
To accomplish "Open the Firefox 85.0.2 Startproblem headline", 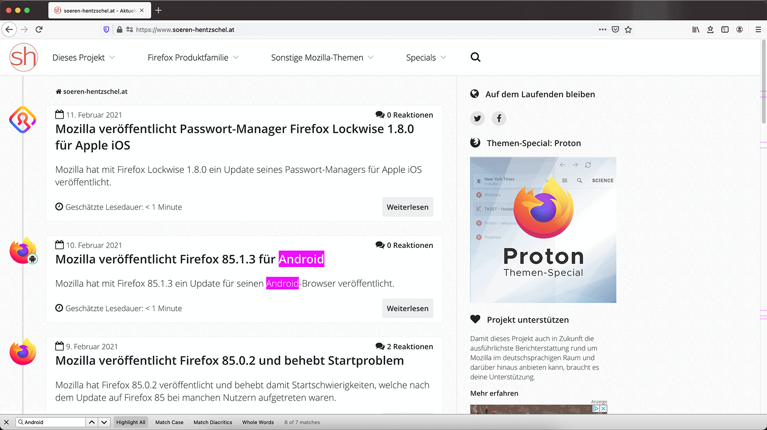I will coord(230,361).
